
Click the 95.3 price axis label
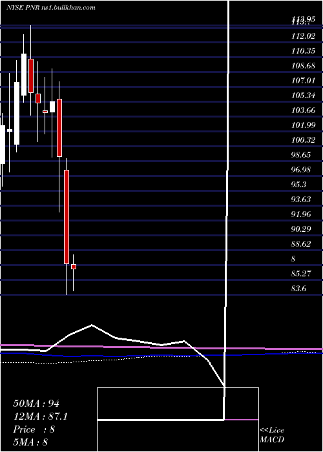[299, 185]
